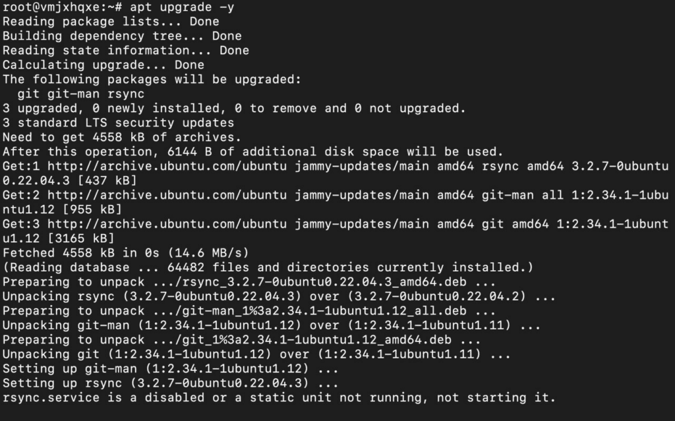Click the archive.ubuntu.com URL on Get:2 line

point(167,195)
